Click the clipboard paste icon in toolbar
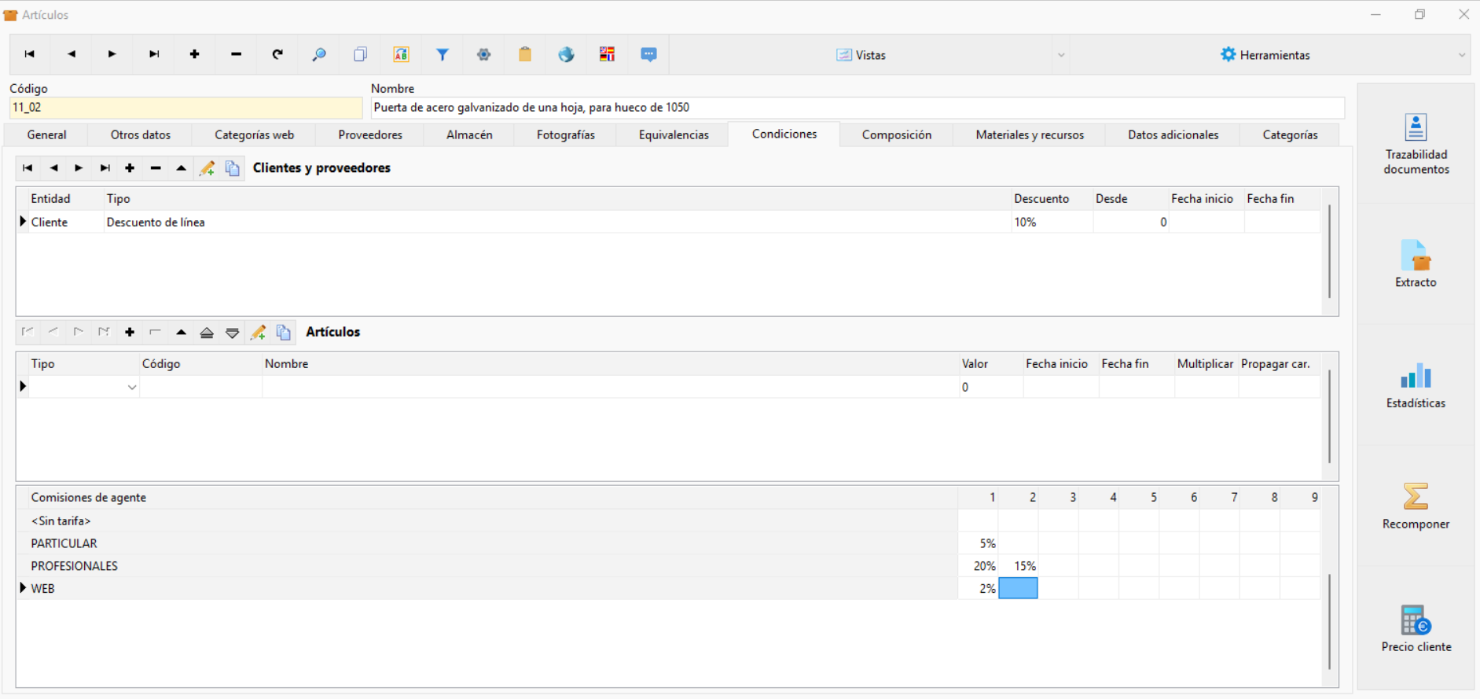 [525, 54]
